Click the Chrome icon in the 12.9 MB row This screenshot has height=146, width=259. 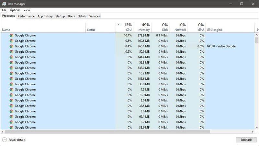click(x=11, y=95)
